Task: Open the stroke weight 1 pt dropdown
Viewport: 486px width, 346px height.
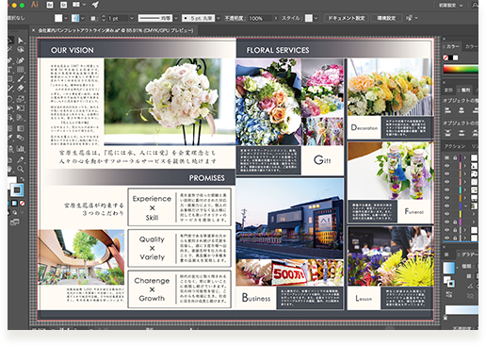Action: (x=132, y=18)
